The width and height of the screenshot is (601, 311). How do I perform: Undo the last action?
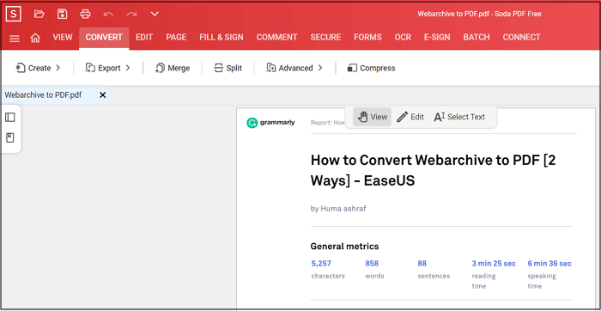(x=108, y=15)
